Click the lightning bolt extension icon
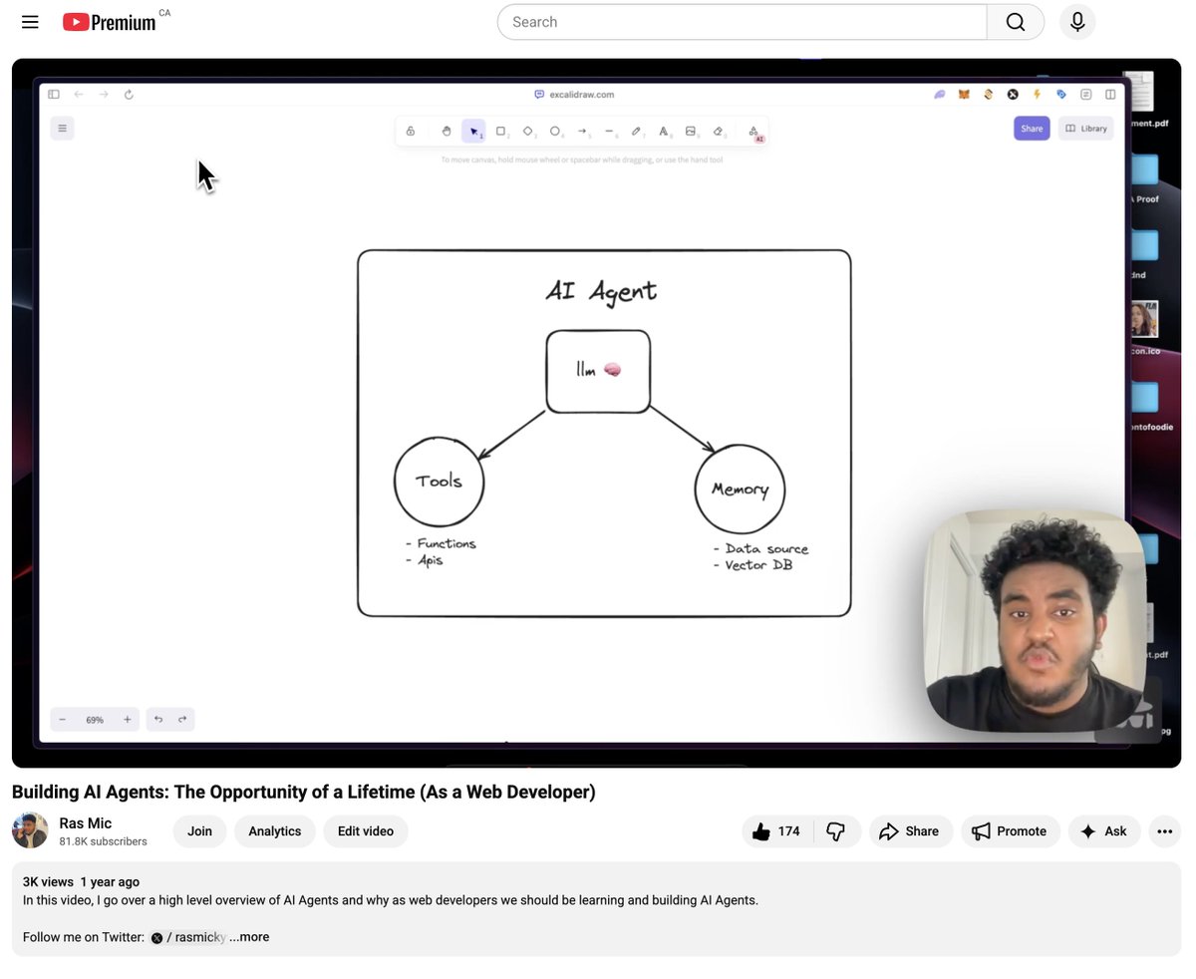Viewport: 1196px width, 979px height. (1037, 95)
